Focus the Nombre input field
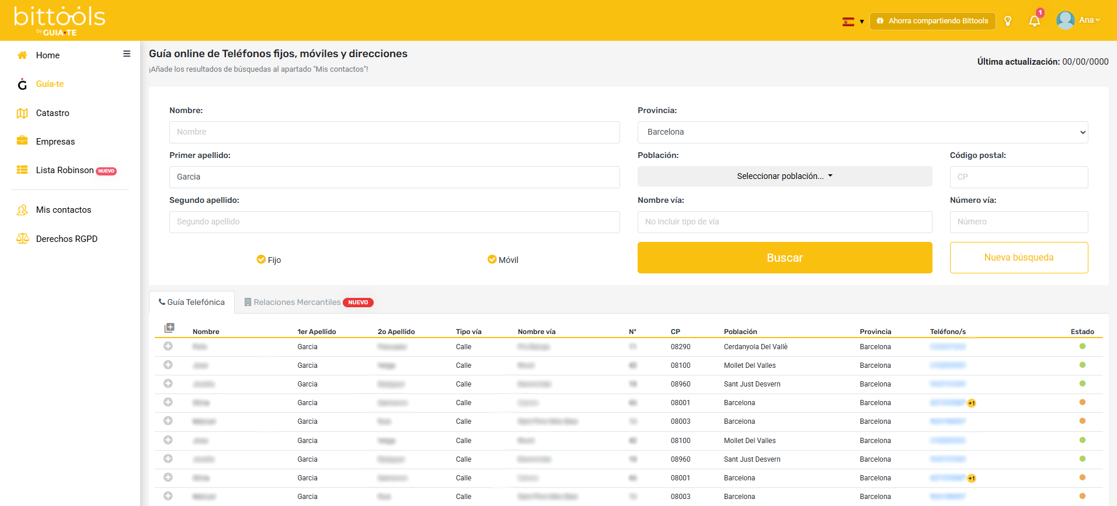This screenshot has height=506, width=1117. (x=395, y=132)
